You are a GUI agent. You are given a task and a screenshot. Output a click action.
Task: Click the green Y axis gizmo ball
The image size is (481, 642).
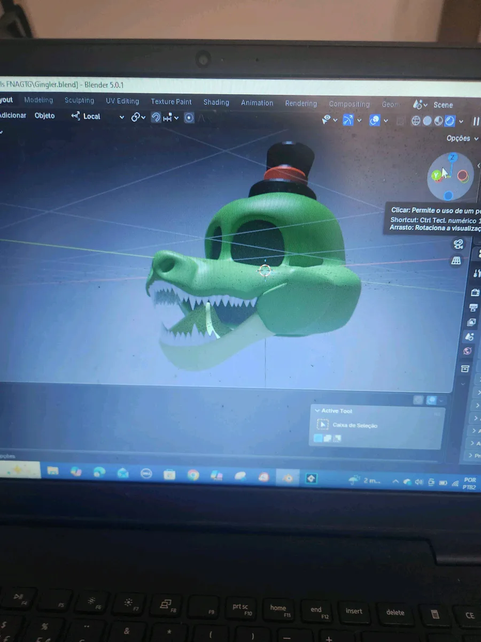point(436,175)
